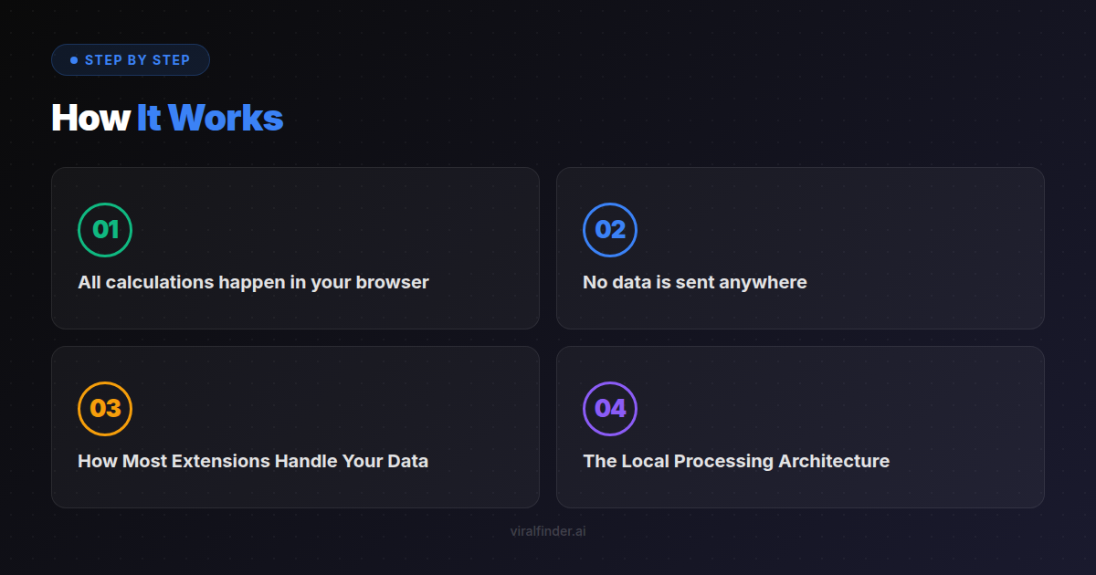Click the purple 04 step circle
1096x575 pixels.
[x=610, y=409]
